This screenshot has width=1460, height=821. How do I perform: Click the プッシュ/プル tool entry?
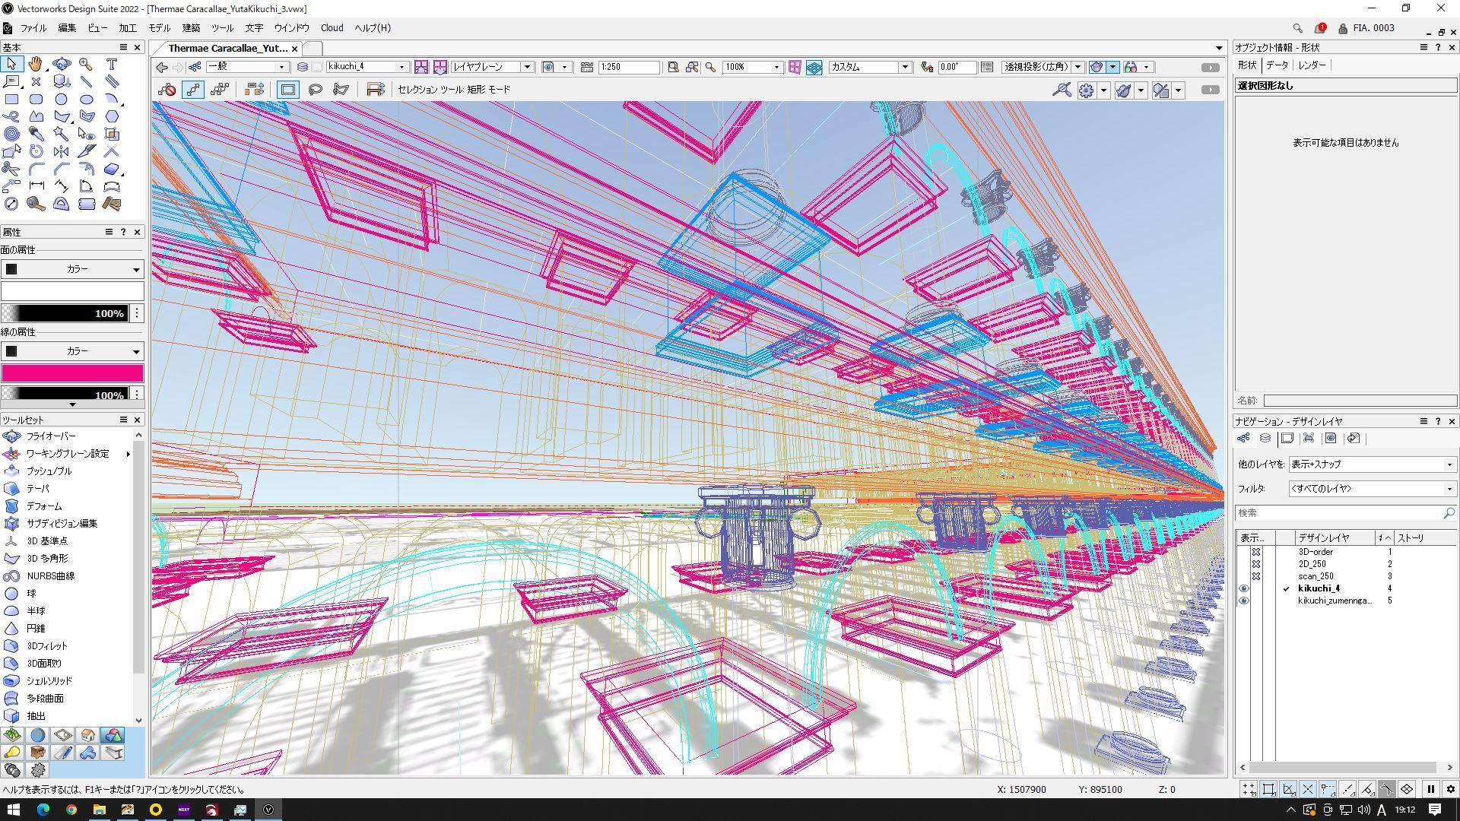click(49, 471)
